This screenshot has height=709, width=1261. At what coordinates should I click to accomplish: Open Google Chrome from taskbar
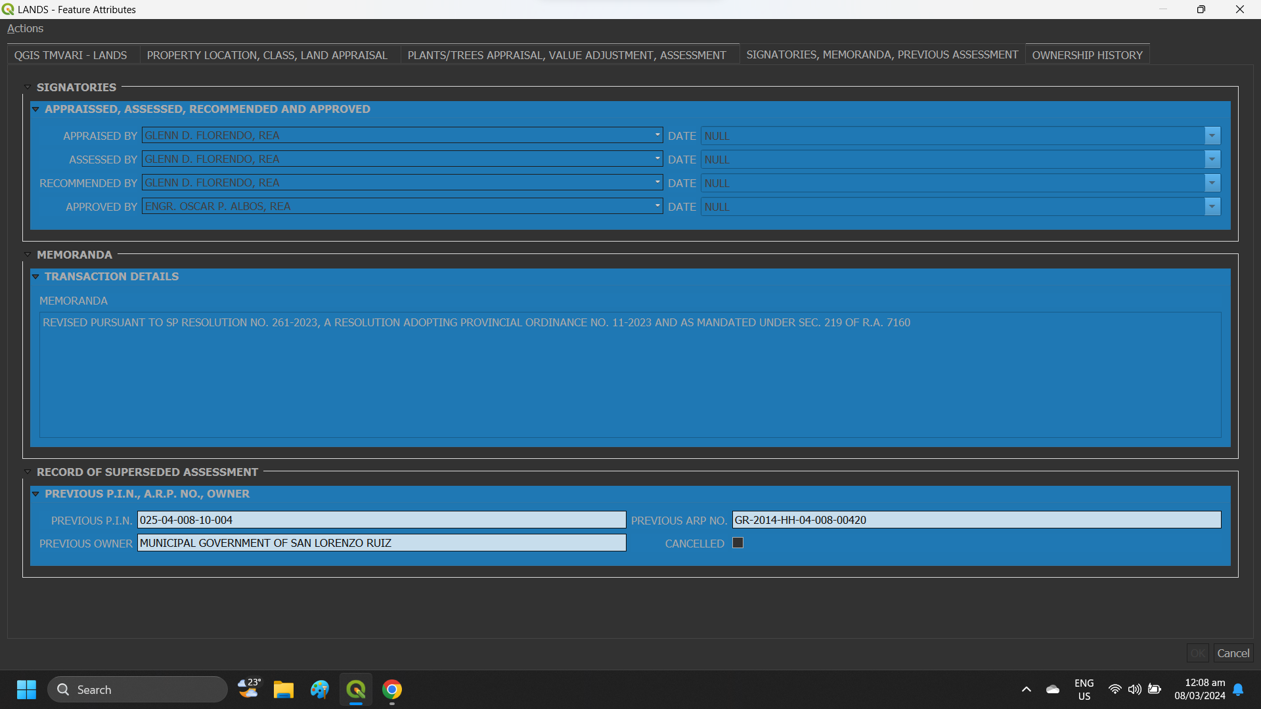pos(392,689)
